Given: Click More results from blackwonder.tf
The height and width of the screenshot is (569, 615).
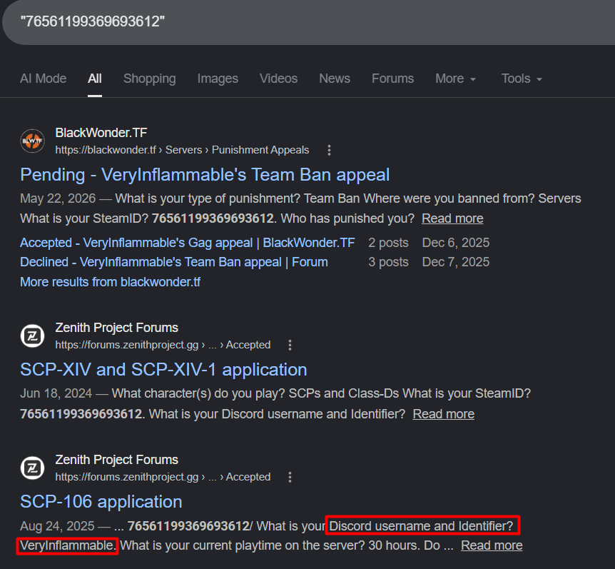Looking at the screenshot, I should click(x=110, y=282).
